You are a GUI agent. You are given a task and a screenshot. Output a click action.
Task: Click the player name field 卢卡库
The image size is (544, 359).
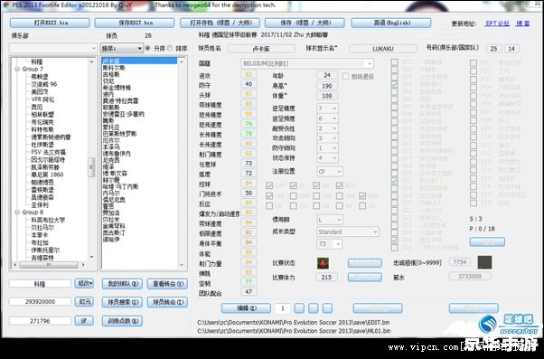261,49
